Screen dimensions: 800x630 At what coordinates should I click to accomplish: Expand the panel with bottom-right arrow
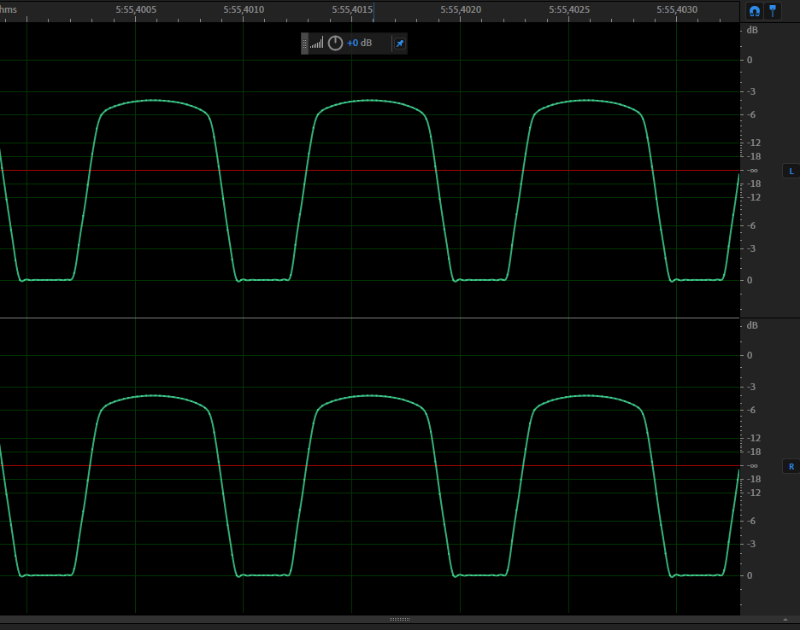coord(785,619)
